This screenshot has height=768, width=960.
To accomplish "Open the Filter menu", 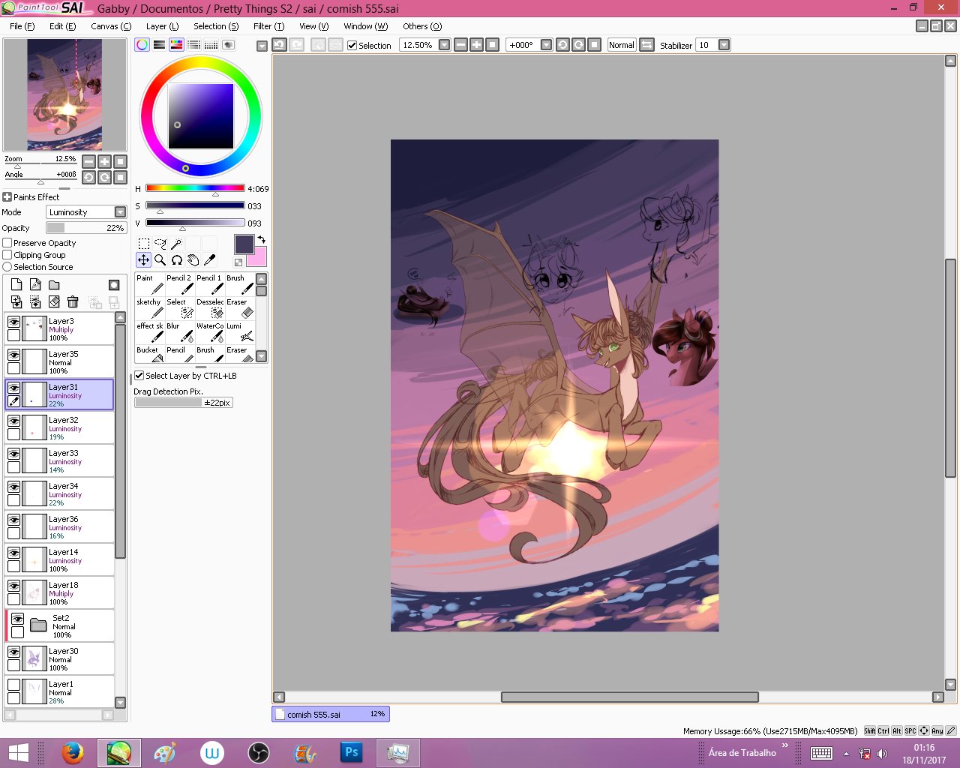I will coord(268,26).
